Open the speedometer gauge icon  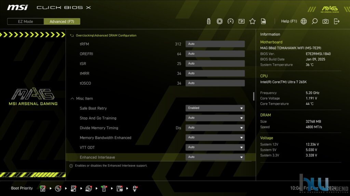click(x=230, y=21)
